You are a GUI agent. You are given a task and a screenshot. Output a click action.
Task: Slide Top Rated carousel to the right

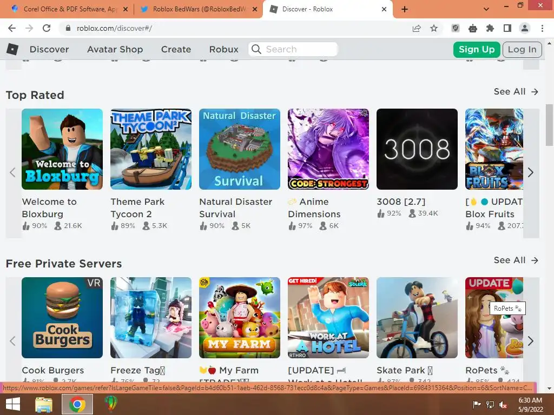530,172
